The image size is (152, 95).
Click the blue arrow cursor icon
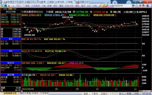tap(147, 6)
